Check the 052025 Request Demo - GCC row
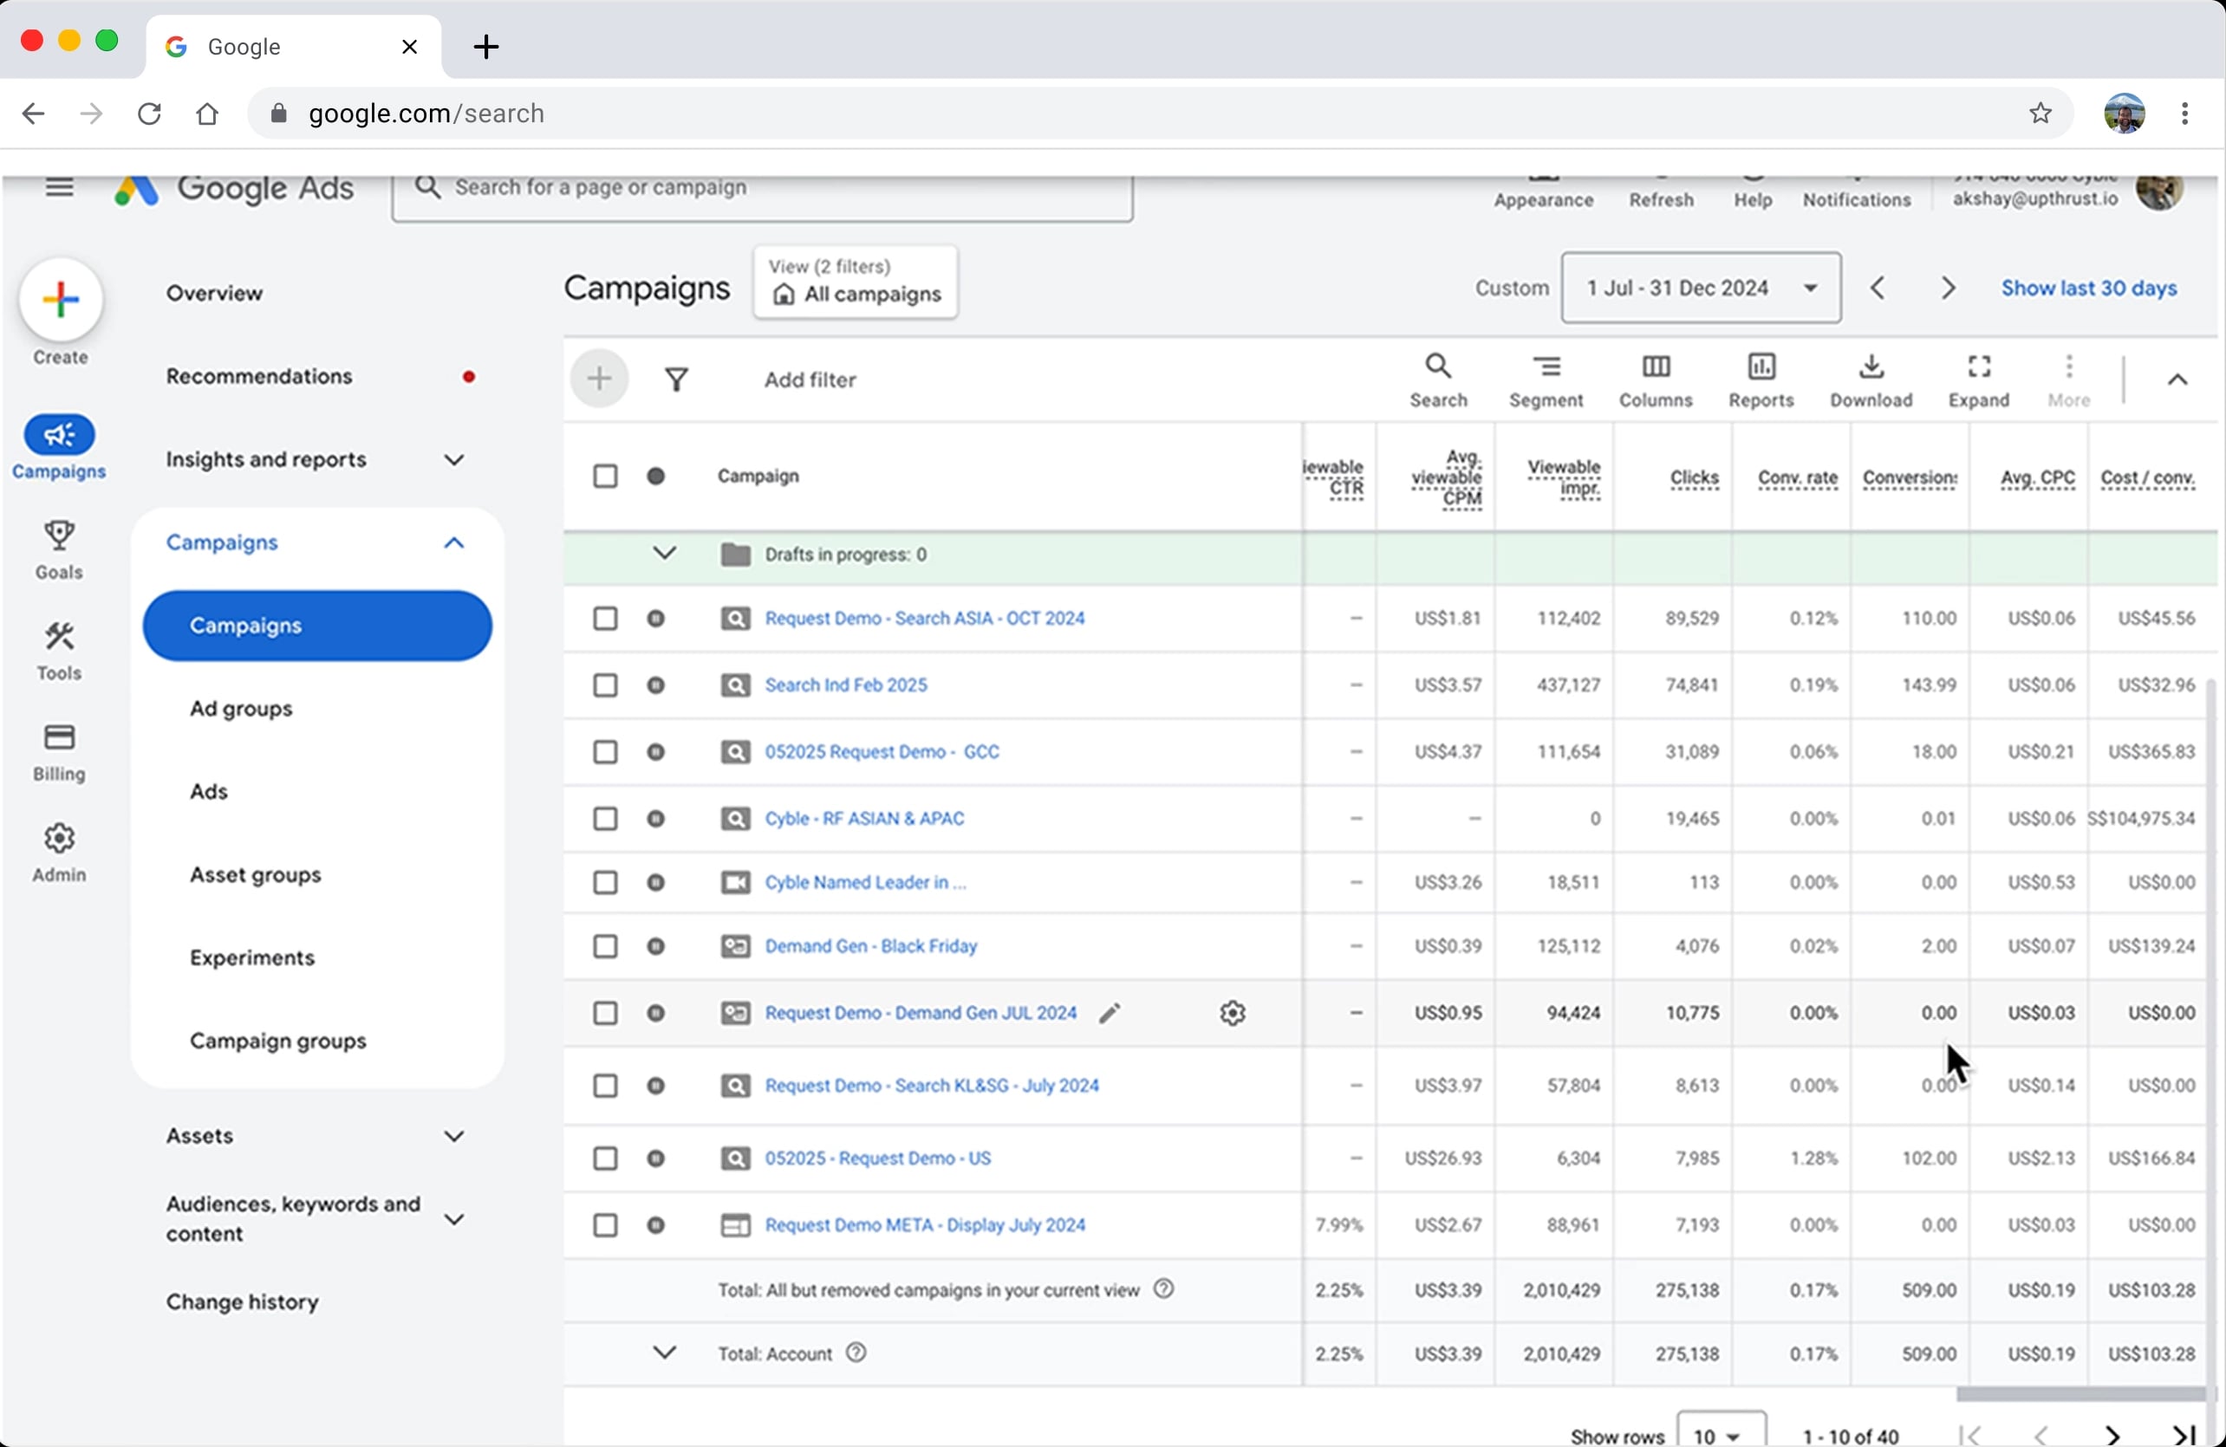The width and height of the screenshot is (2226, 1447). [605, 752]
